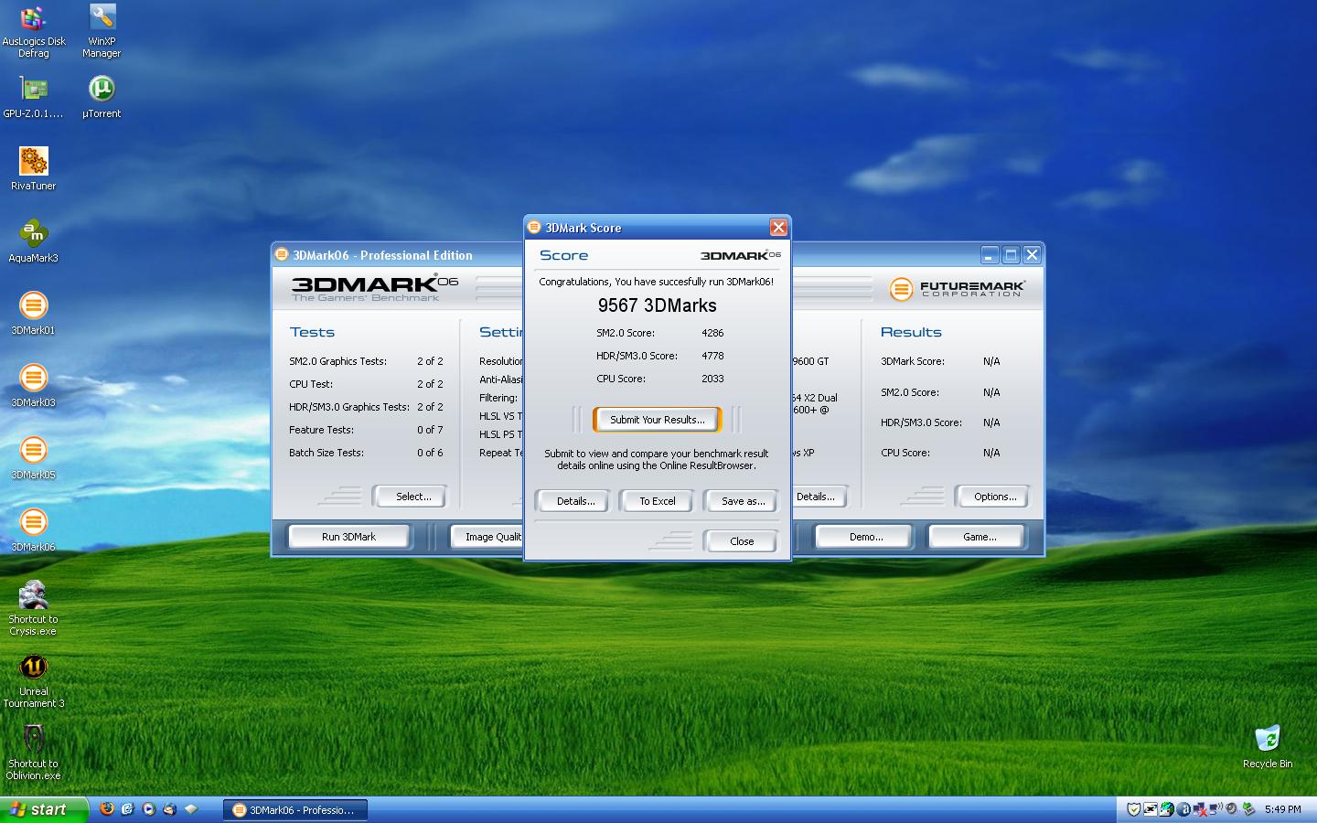This screenshot has height=823, width=1317.
Task: Open AquaMark3 desktop icon
Action: pos(34,241)
